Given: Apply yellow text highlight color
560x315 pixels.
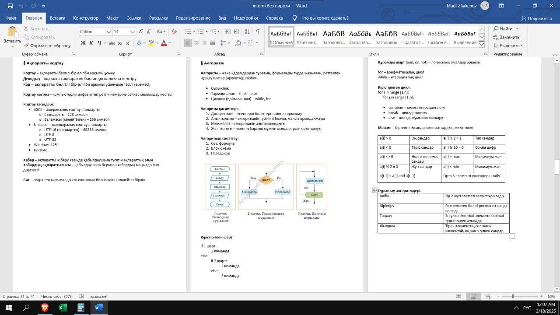Looking at the screenshot, I should tap(151, 43).
